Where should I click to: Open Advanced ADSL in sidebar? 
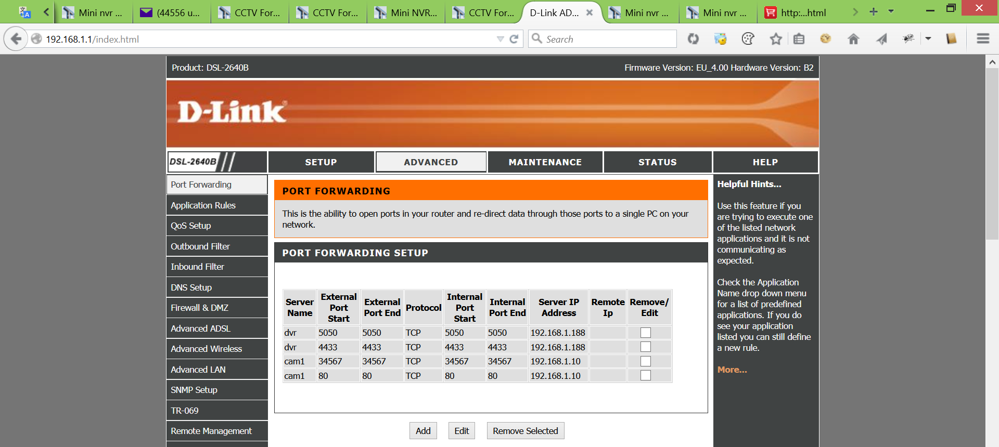[217, 328]
